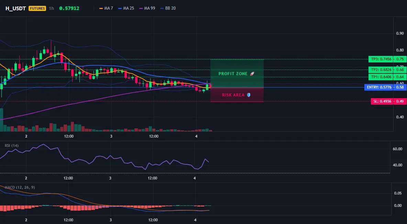Screen dimensions: 407x224
Task: Toggle the MA 99 legend indicator
Action: tap(147, 8)
